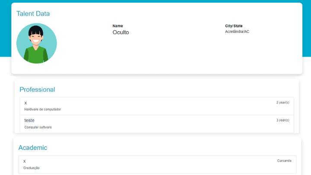This screenshot has width=311, height=175.
Task: Click the Cursando status label
Action: point(284,161)
